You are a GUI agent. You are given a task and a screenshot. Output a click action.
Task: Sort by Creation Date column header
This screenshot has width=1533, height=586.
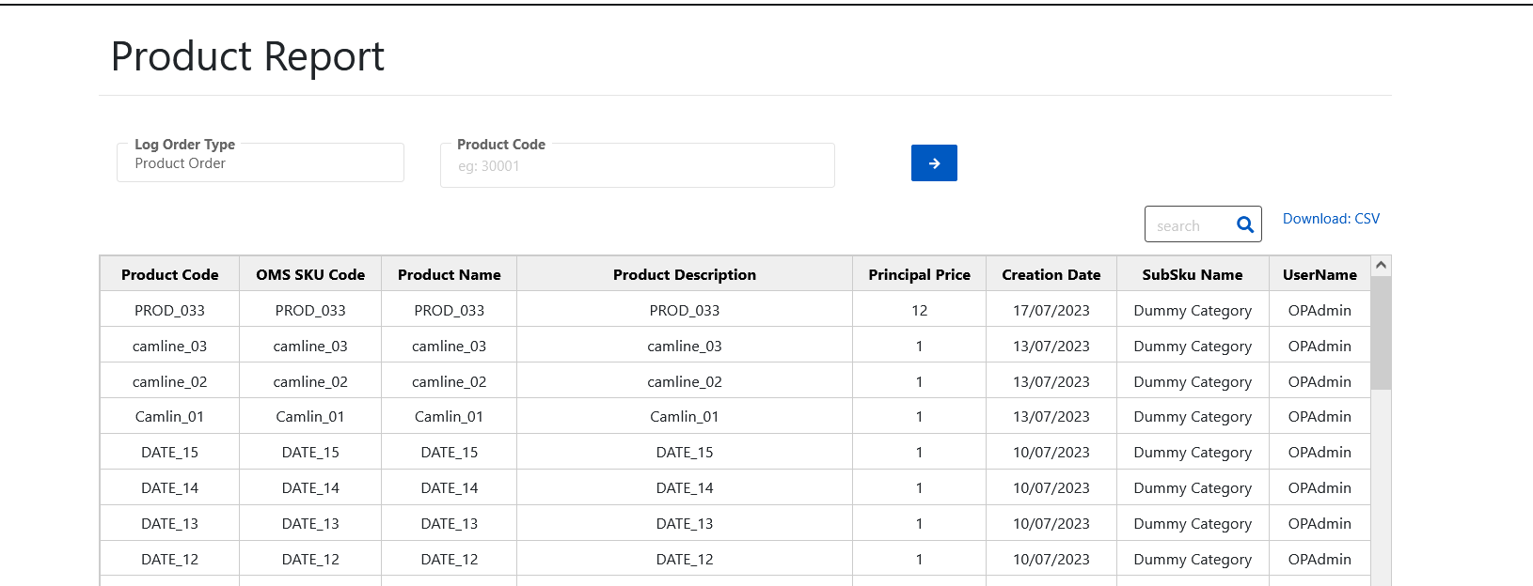1051,274
